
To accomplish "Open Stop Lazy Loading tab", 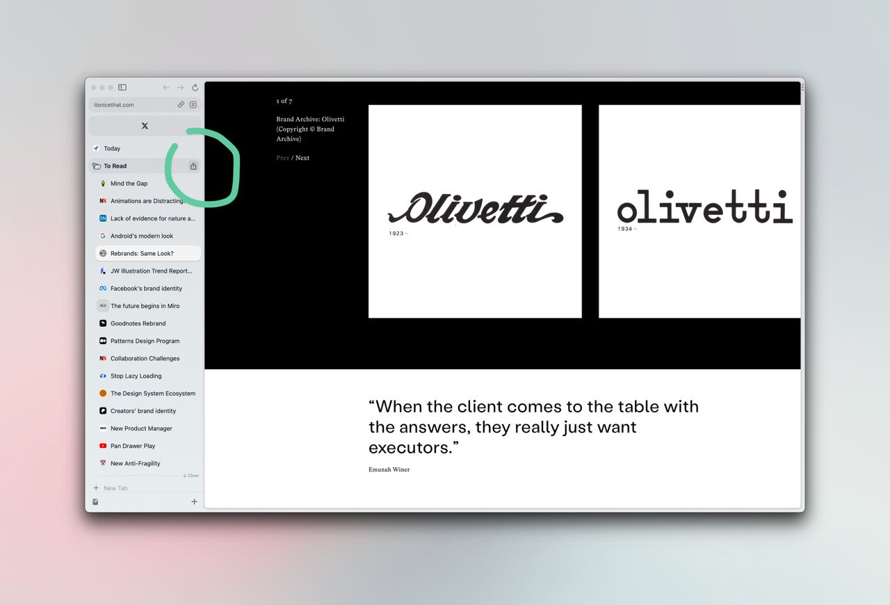I will [x=148, y=376].
